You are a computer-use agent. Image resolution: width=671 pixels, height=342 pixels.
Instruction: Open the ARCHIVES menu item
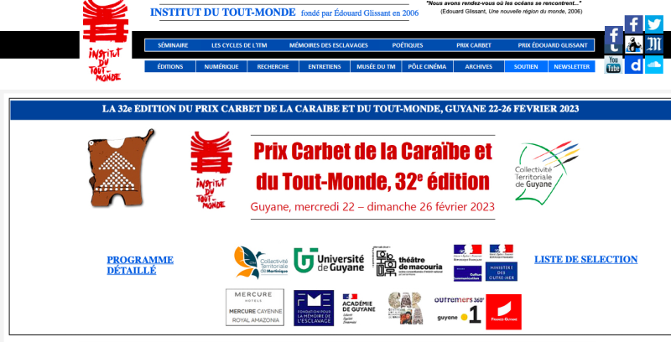[x=478, y=67]
